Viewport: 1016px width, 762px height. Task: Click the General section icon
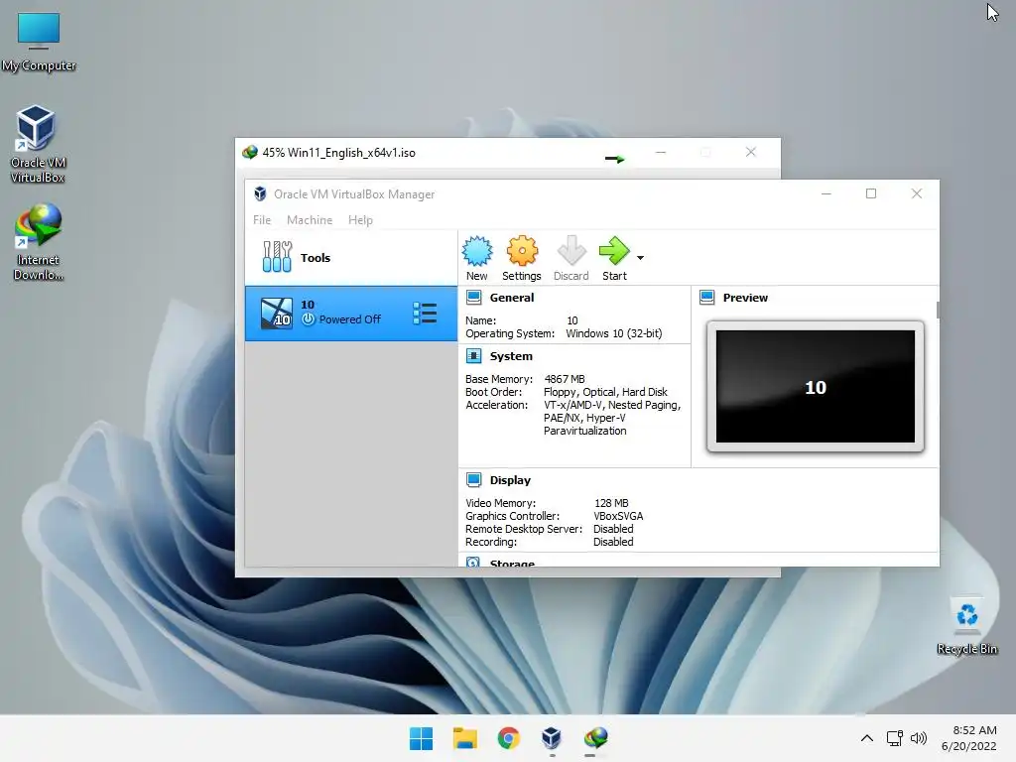(x=473, y=298)
